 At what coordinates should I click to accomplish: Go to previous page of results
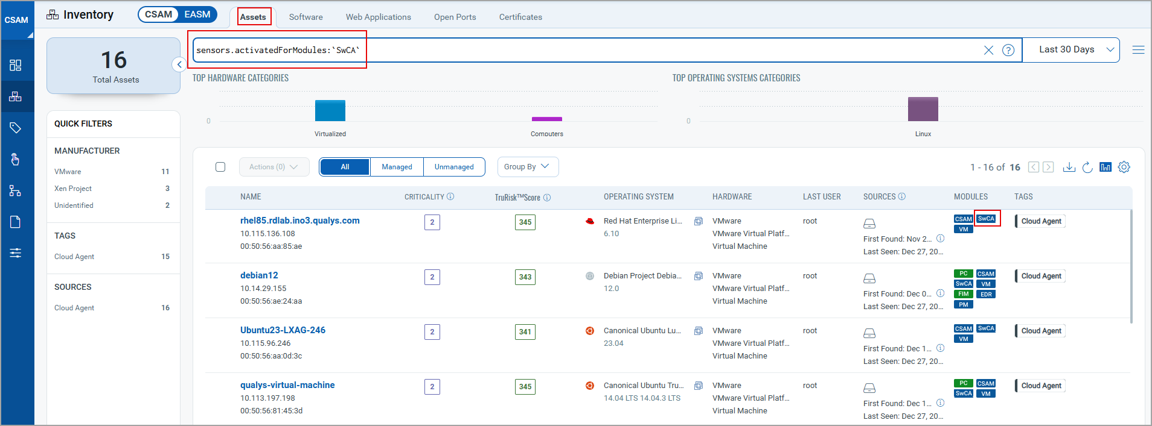click(x=1034, y=167)
